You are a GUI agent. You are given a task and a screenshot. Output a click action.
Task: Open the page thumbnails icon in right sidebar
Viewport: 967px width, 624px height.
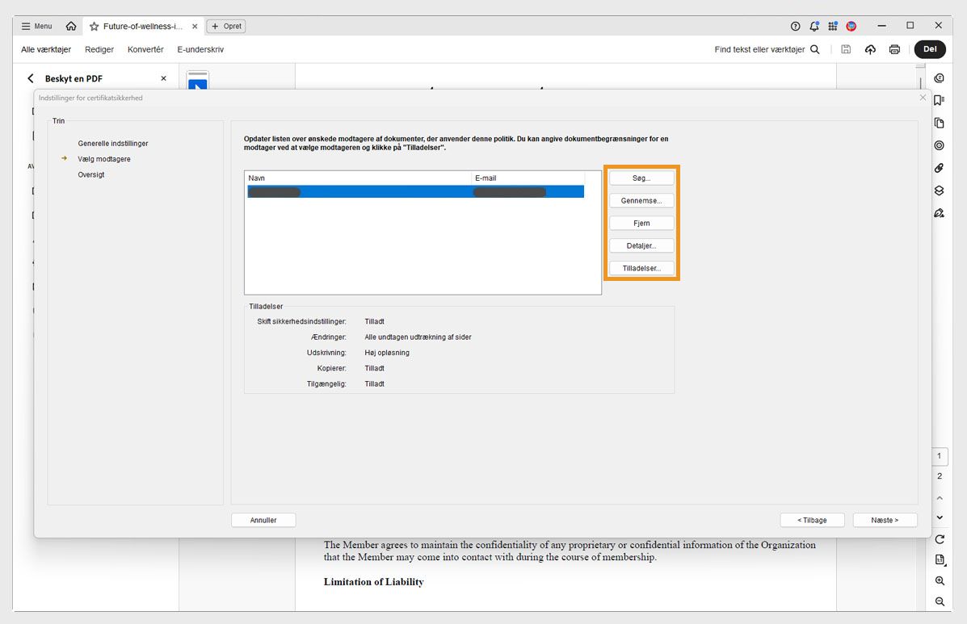[940, 123]
